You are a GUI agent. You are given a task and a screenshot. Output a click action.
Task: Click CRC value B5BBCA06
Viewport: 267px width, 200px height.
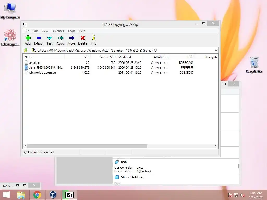(x=186, y=63)
